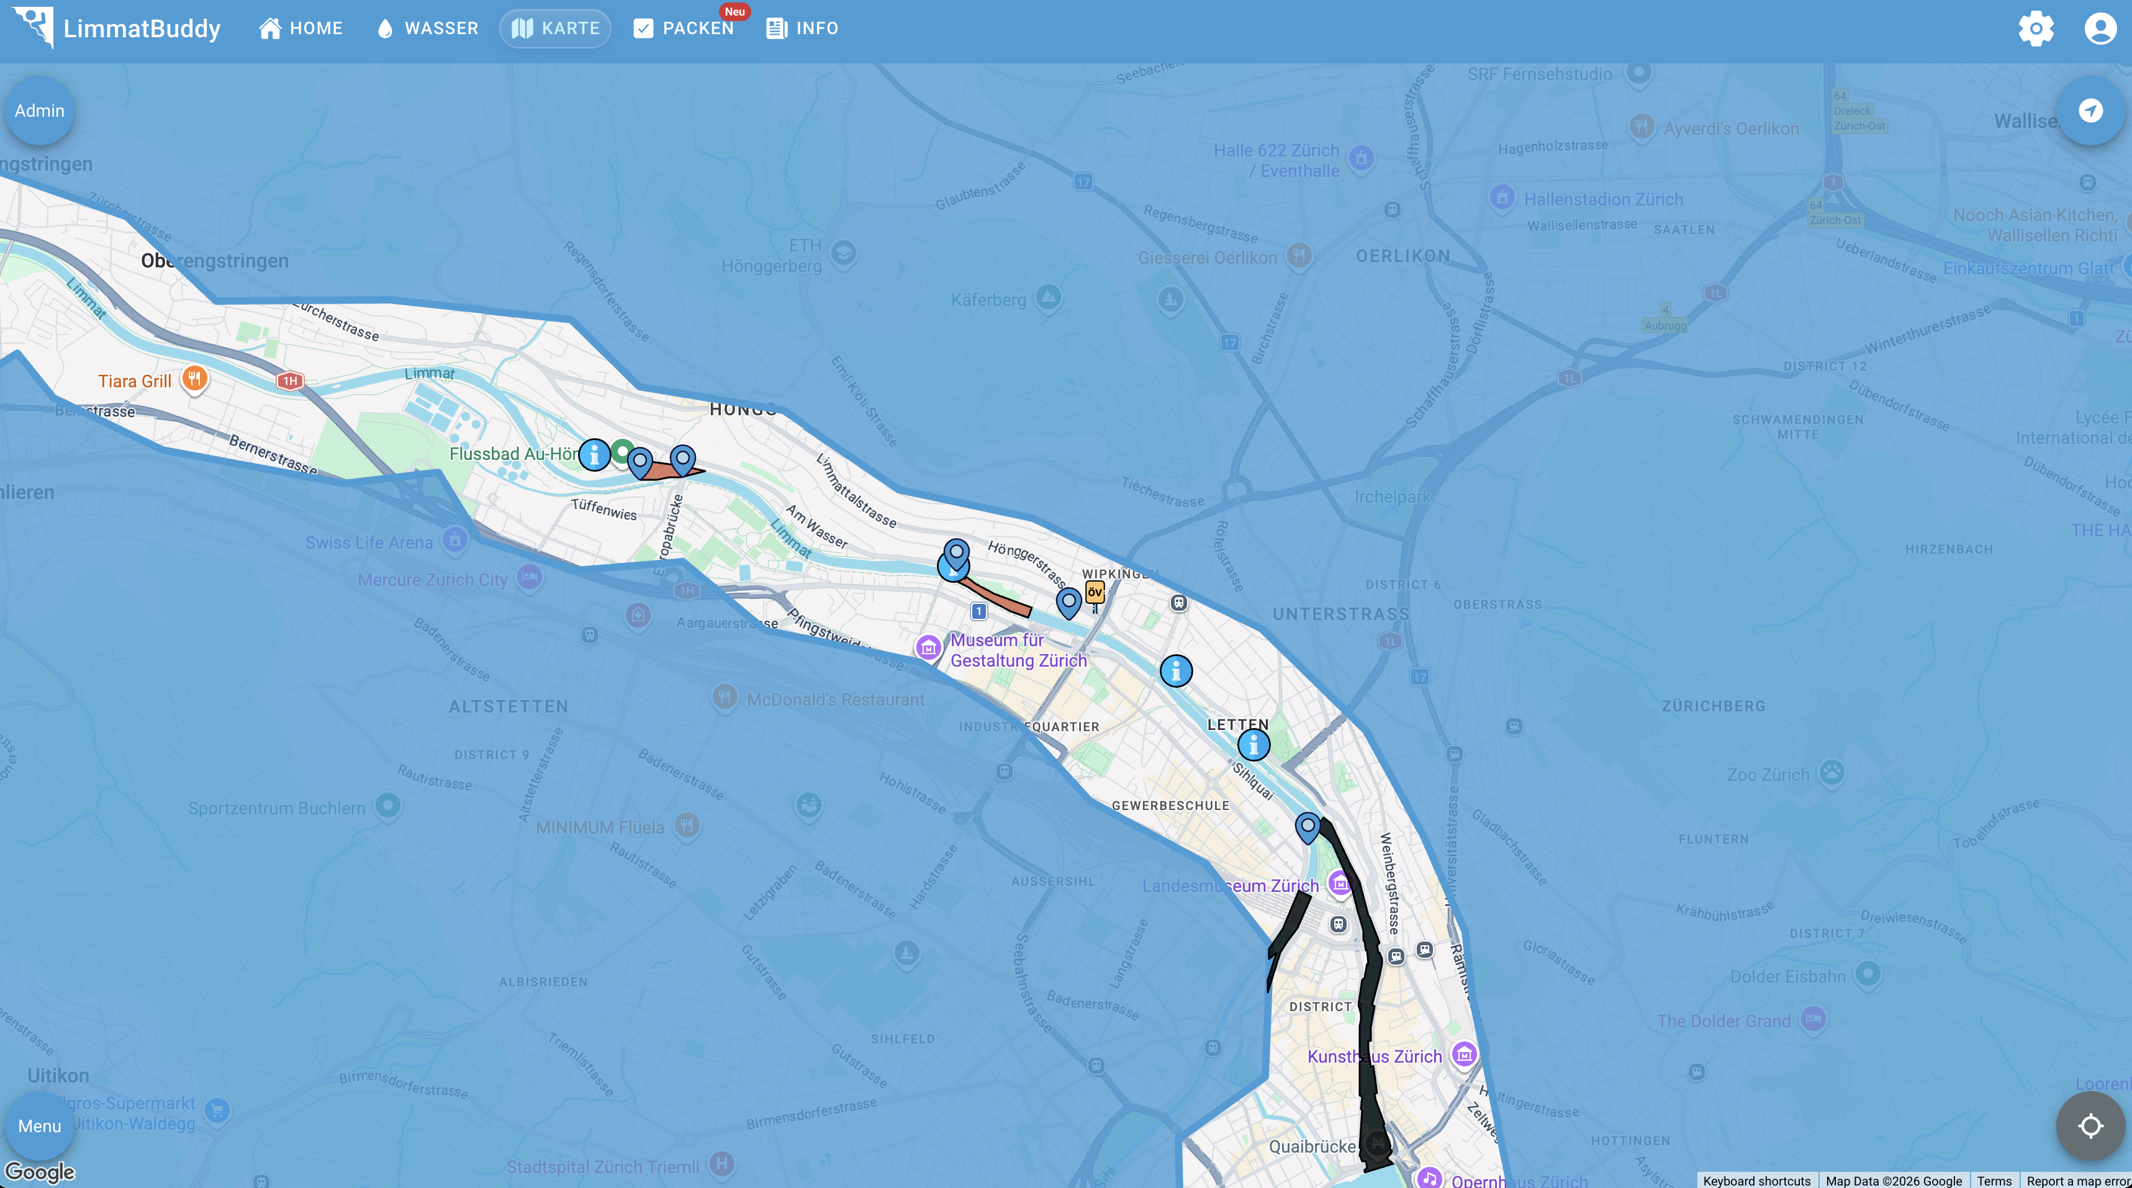Click the navigation arrow button

2090,111
